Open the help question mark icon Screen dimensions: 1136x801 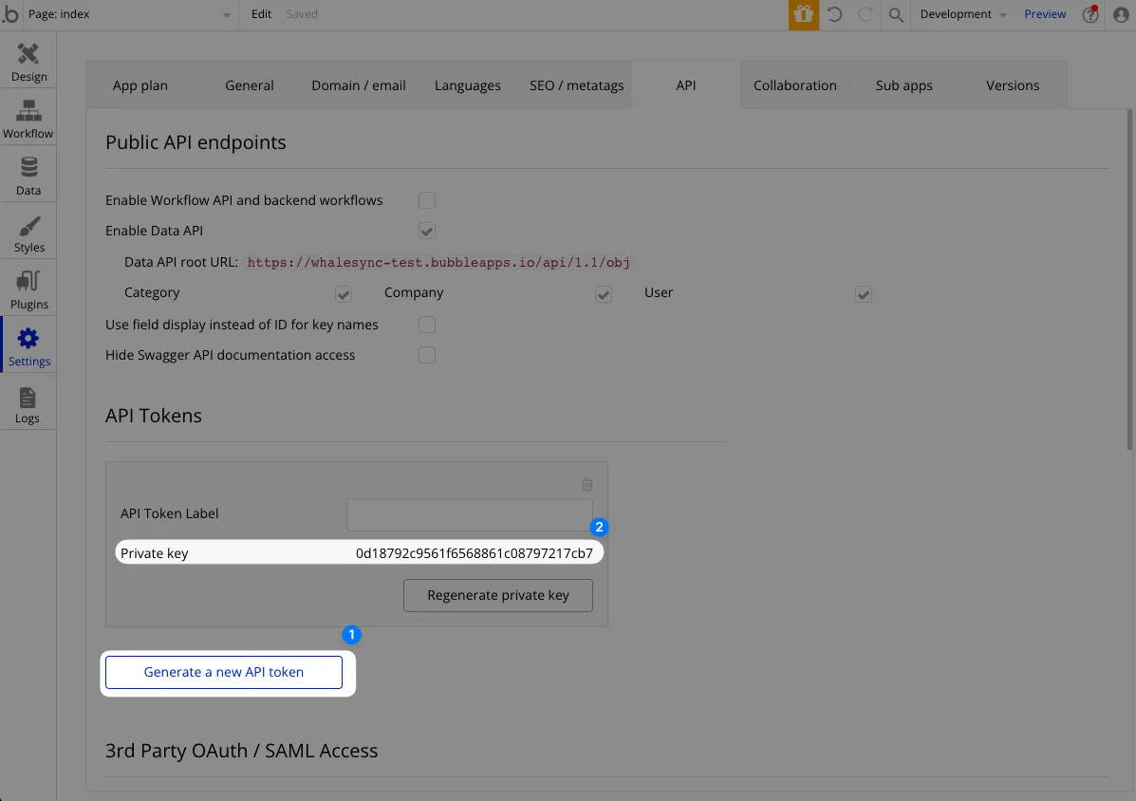point(1090,14)
